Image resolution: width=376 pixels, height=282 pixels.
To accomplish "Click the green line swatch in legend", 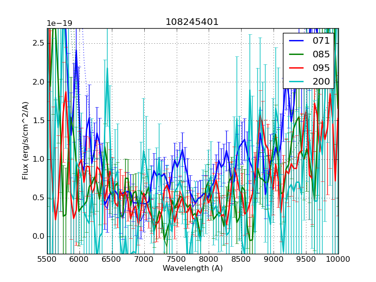I will 297,55.
